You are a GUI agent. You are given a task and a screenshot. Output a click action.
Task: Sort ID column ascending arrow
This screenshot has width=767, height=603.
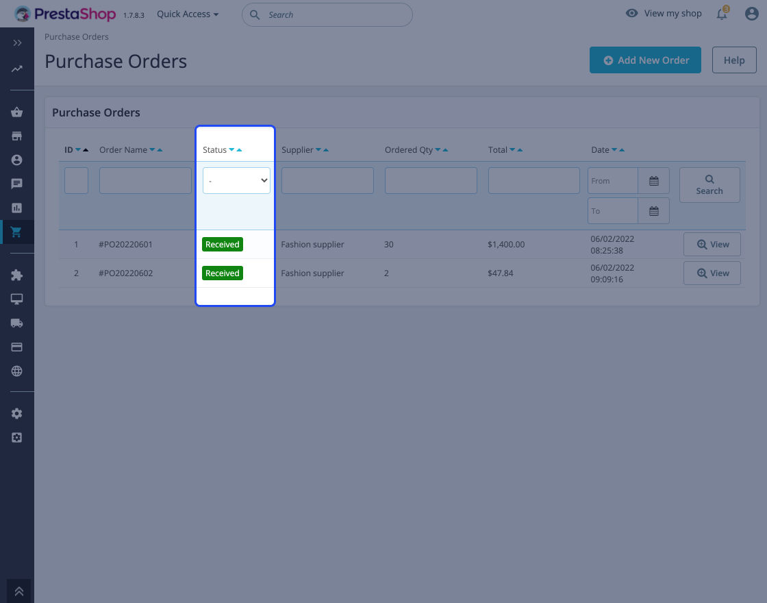tap(86, 150)
